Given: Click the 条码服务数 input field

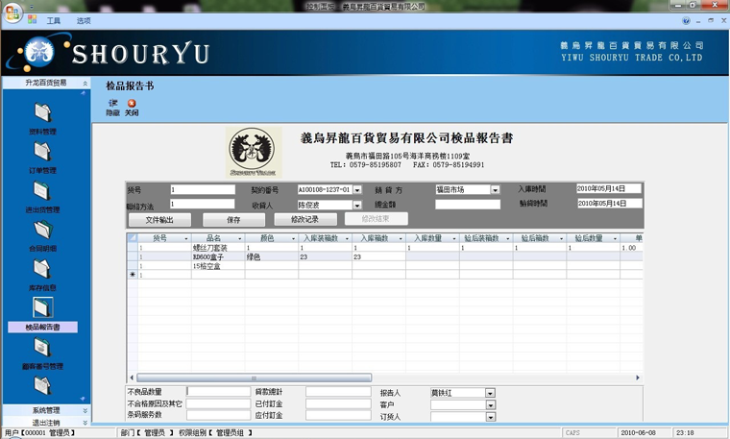Looking at the screenshot, I should coord(218,415).
